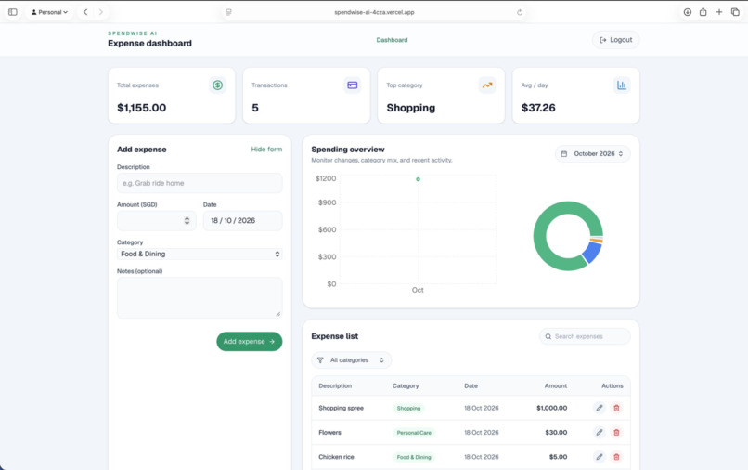Click the Date column header

(x=471, y=385)
